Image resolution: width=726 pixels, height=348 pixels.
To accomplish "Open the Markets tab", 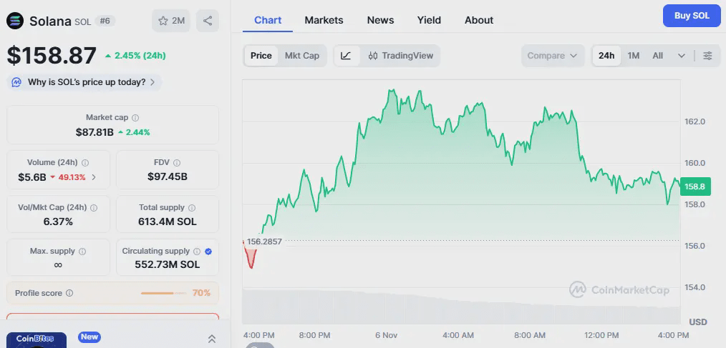I will coord(324,20).
